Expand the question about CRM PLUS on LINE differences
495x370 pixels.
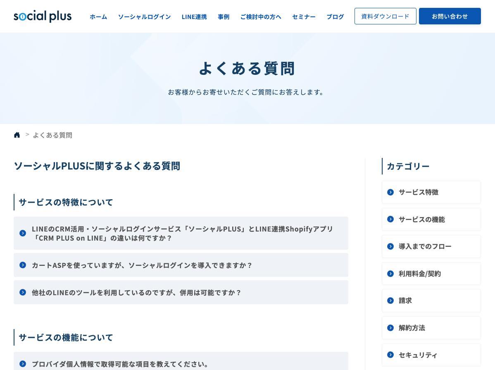click(181, 233)
